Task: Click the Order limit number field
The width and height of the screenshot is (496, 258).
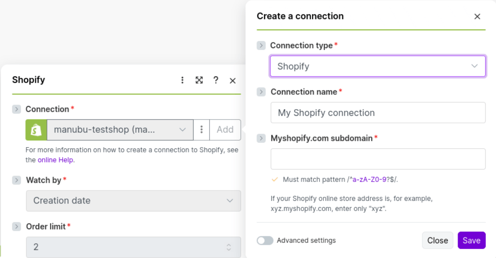Action: [133, 247]
